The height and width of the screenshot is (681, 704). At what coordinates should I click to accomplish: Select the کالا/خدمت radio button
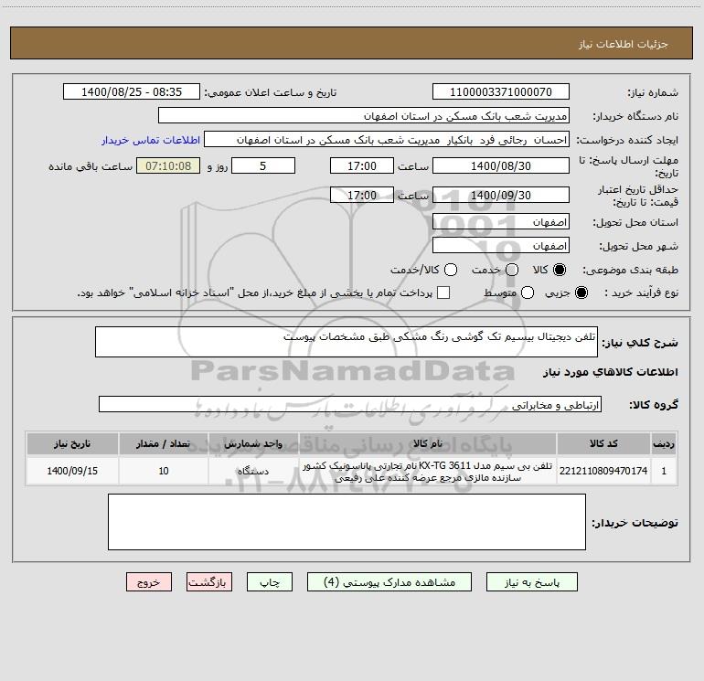(x=451, y=270)
